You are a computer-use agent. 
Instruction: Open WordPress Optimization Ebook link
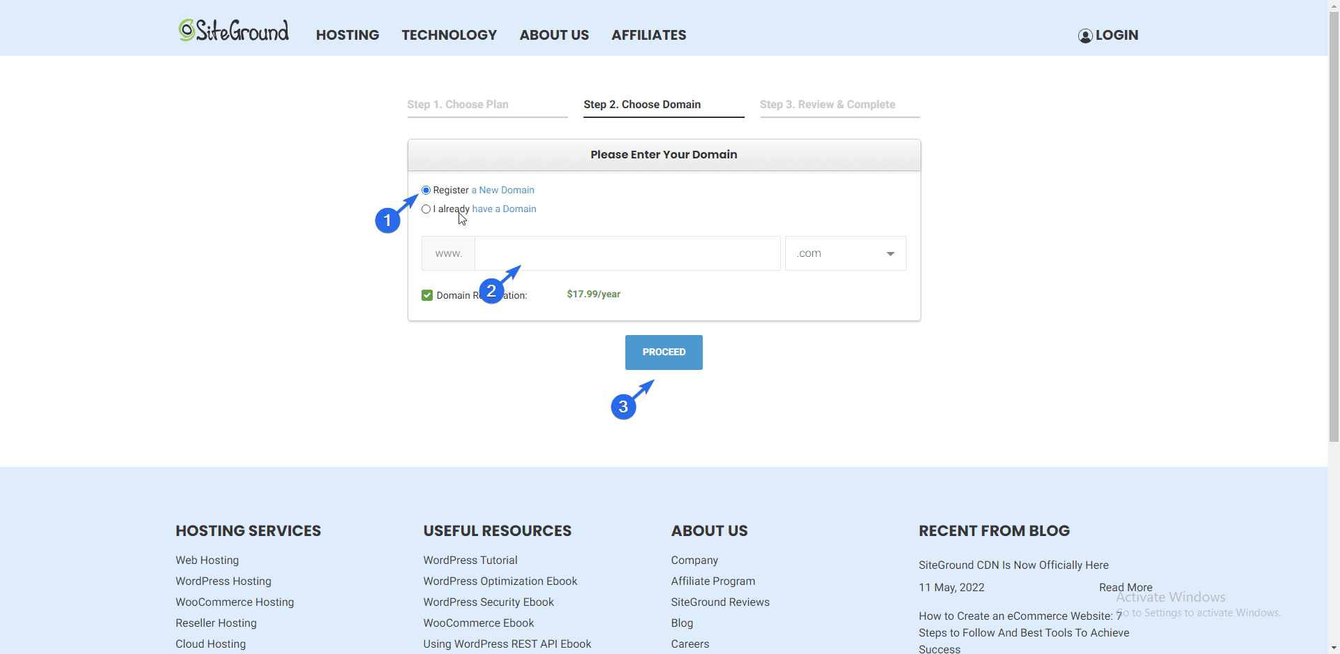tap(500, 581)
